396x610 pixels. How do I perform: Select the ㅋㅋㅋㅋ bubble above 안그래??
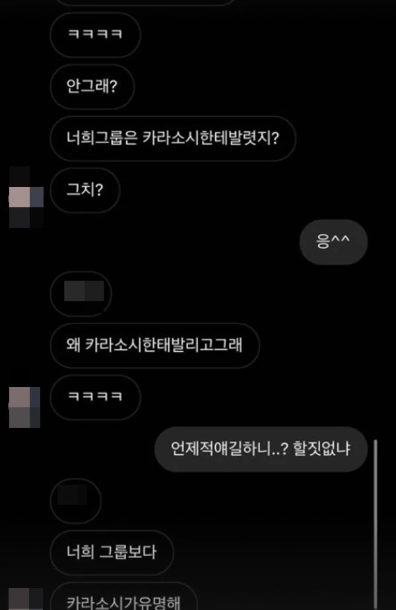pos(95,34)
